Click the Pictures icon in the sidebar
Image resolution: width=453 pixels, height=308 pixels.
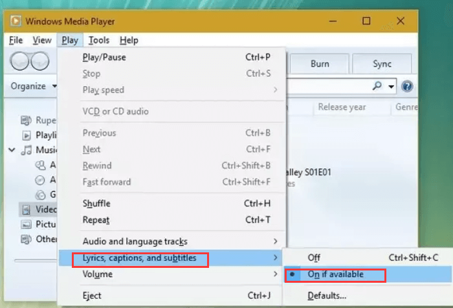[26, 225]
